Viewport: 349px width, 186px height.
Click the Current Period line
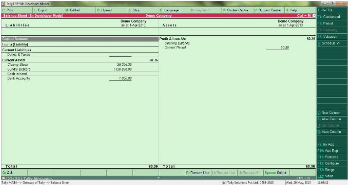click(x=175, y=48)
